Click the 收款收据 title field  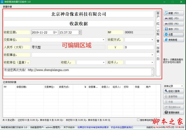[79, 24]
